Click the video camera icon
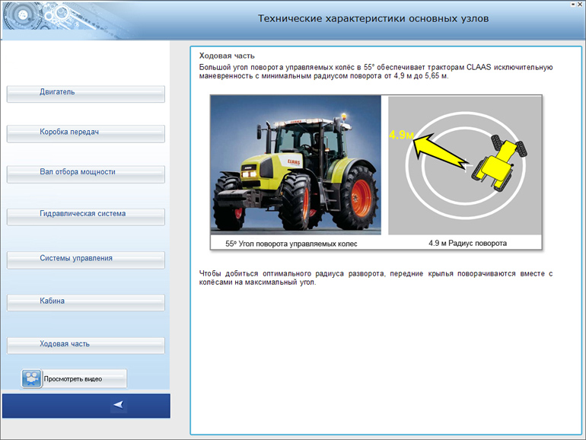The image size is (586, 440). click(31, 378)
